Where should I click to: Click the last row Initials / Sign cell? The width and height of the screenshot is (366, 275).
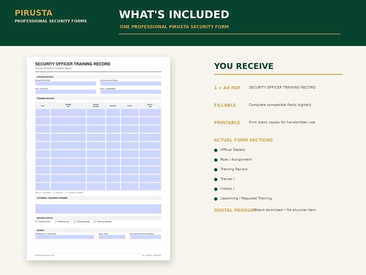[150, 186]
